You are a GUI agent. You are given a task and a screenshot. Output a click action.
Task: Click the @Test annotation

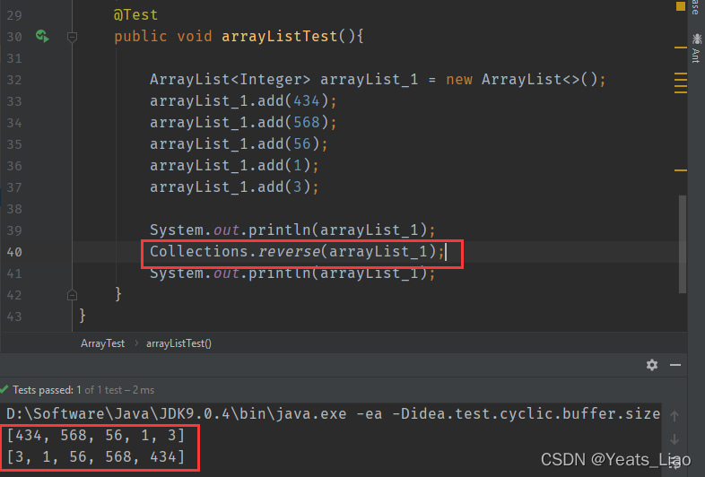tap(135, 15)
